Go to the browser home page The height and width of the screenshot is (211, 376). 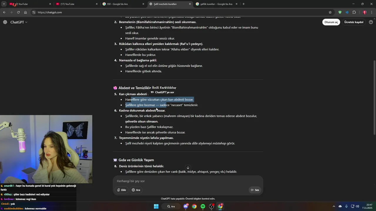pos(26,12)
